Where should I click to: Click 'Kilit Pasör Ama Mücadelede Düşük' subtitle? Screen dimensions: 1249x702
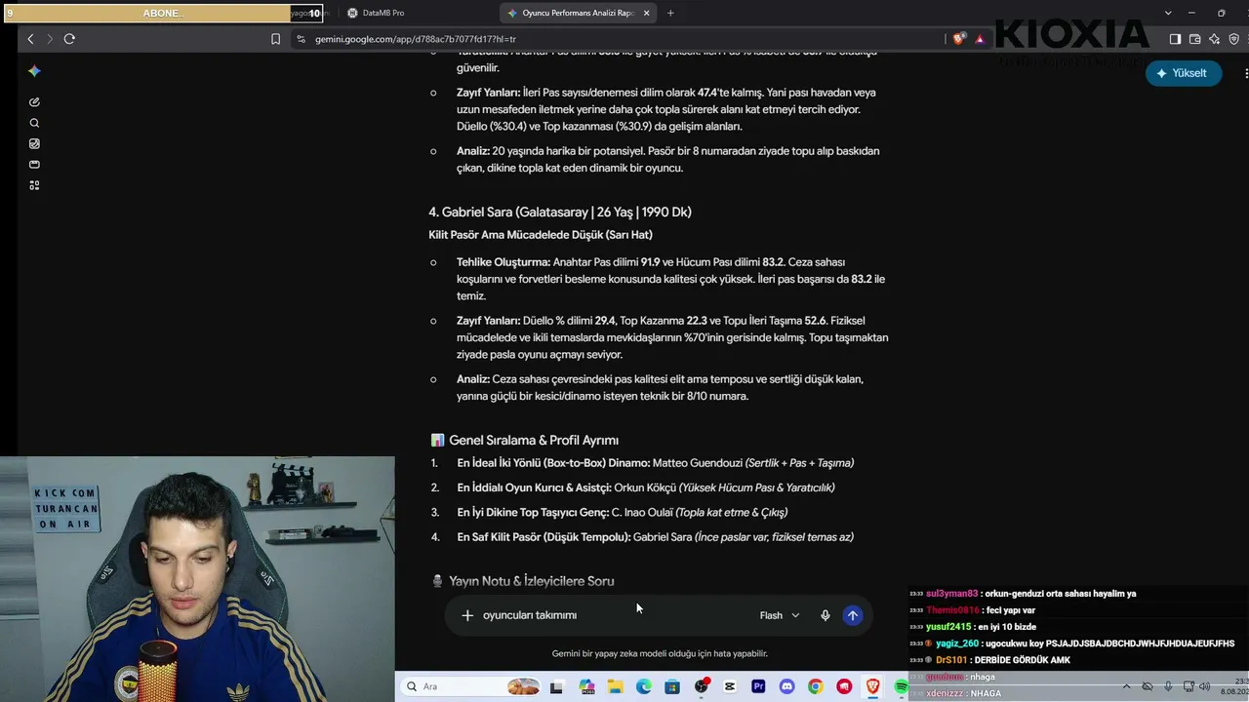(541, 235)
